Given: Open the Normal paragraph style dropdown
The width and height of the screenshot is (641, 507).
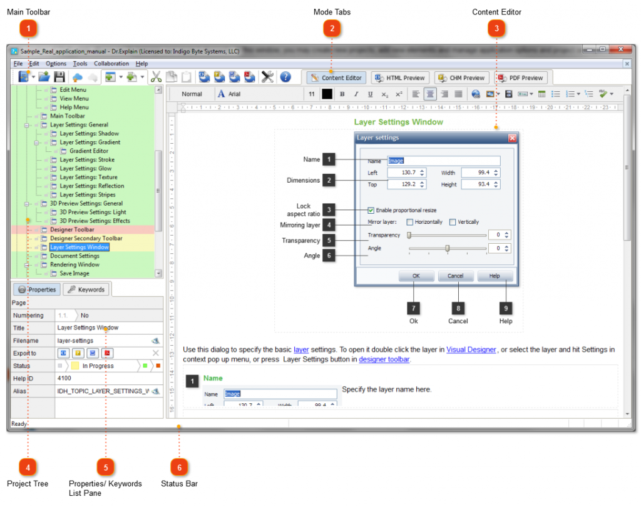Looking at the screenshot, I should coord(192,94).
